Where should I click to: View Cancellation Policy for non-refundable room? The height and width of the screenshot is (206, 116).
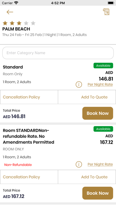29,177
